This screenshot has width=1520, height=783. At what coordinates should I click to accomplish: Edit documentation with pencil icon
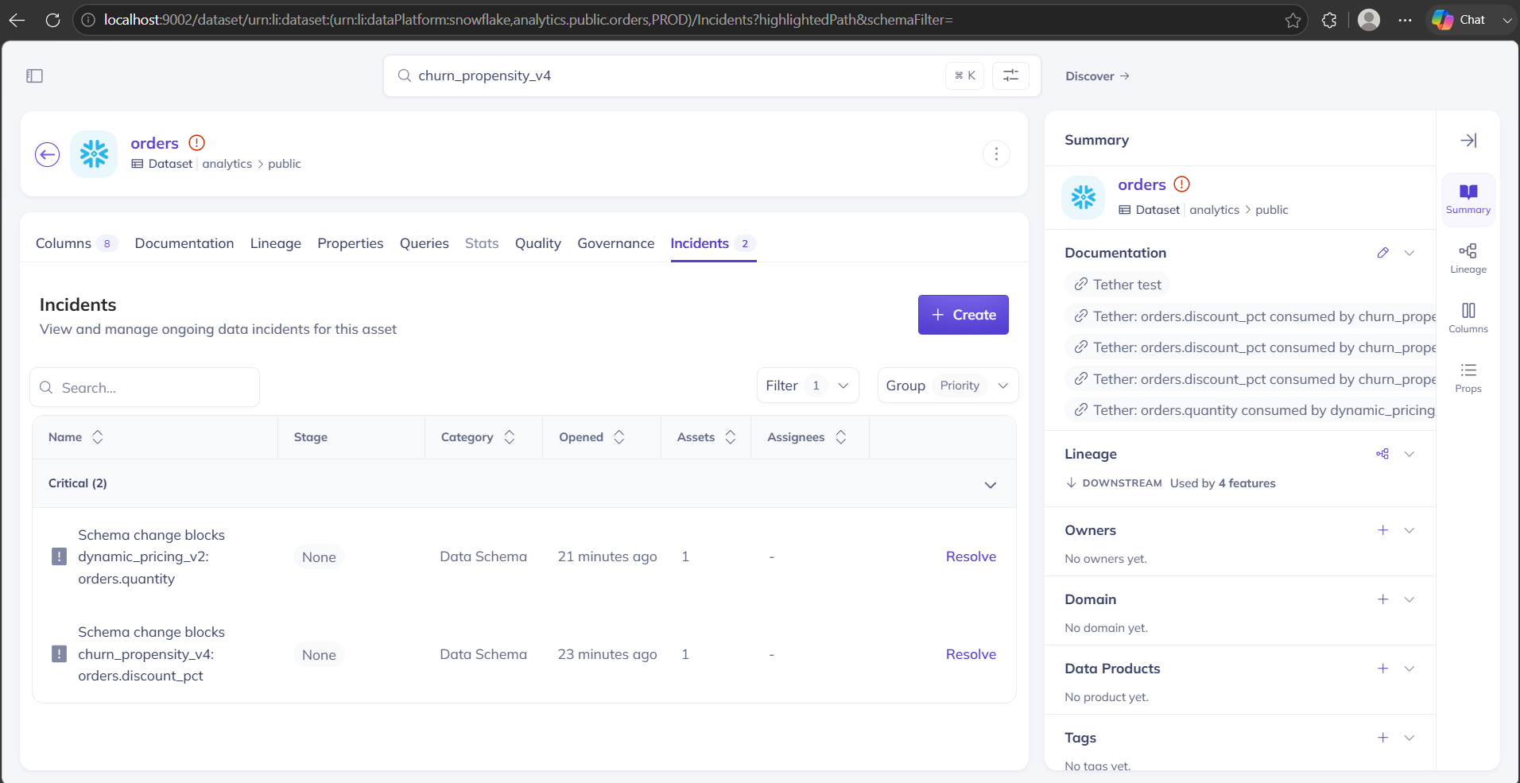pyautogui.click(x=1383, y=253)
